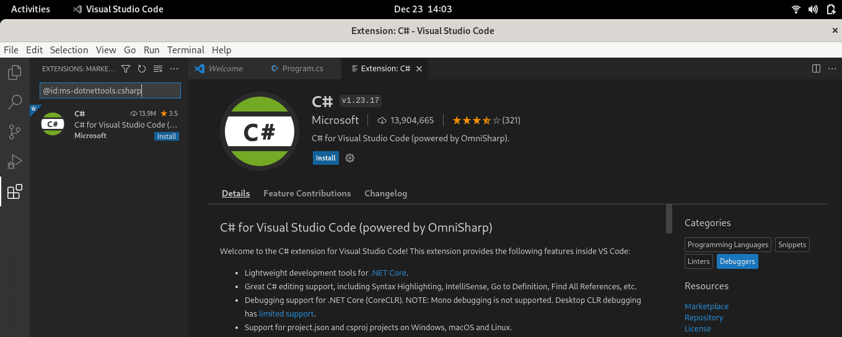Viewport: 842px width, 337px height.
Task: Open the .NET Core link
Action: [388, 273]
